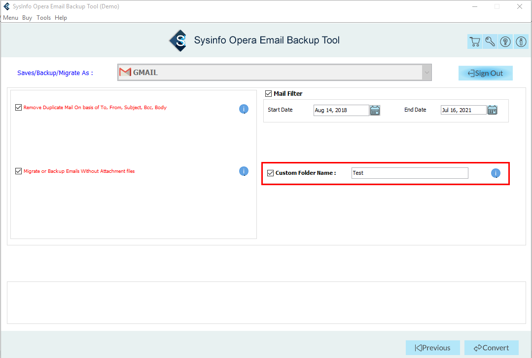Image resolution: width=532 pixels, height=358 pixels.
Task: Focus the Custom Folder Name text field
Action: (x=410, y=173)
